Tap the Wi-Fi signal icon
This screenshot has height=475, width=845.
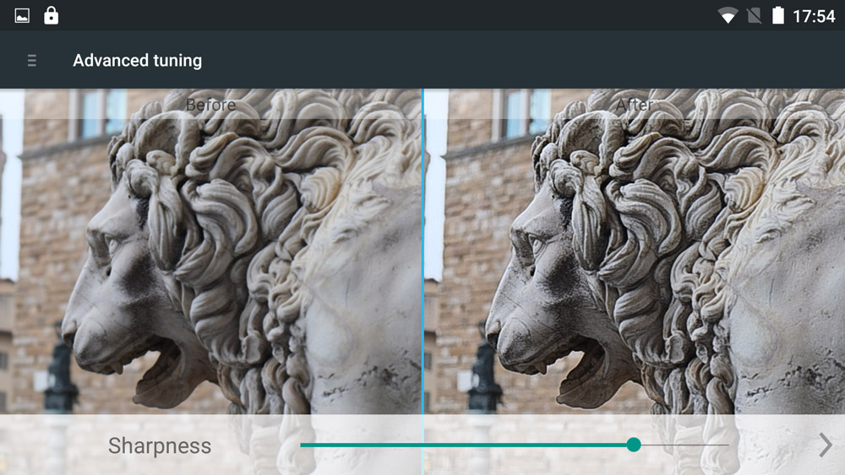tap(727, 16)
